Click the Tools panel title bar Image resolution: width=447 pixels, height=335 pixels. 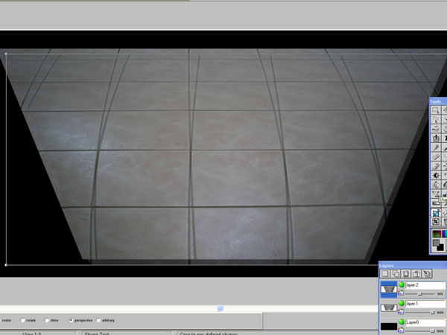(438, 101)
